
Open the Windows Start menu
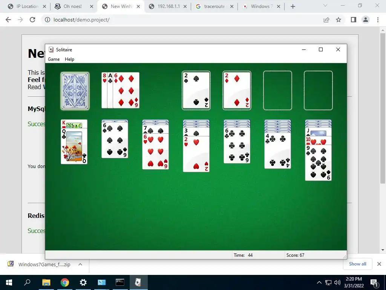tap(9, 282)
